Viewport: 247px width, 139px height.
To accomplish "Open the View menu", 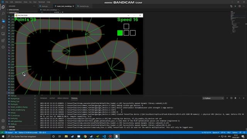I will click(x=25, y=2).
